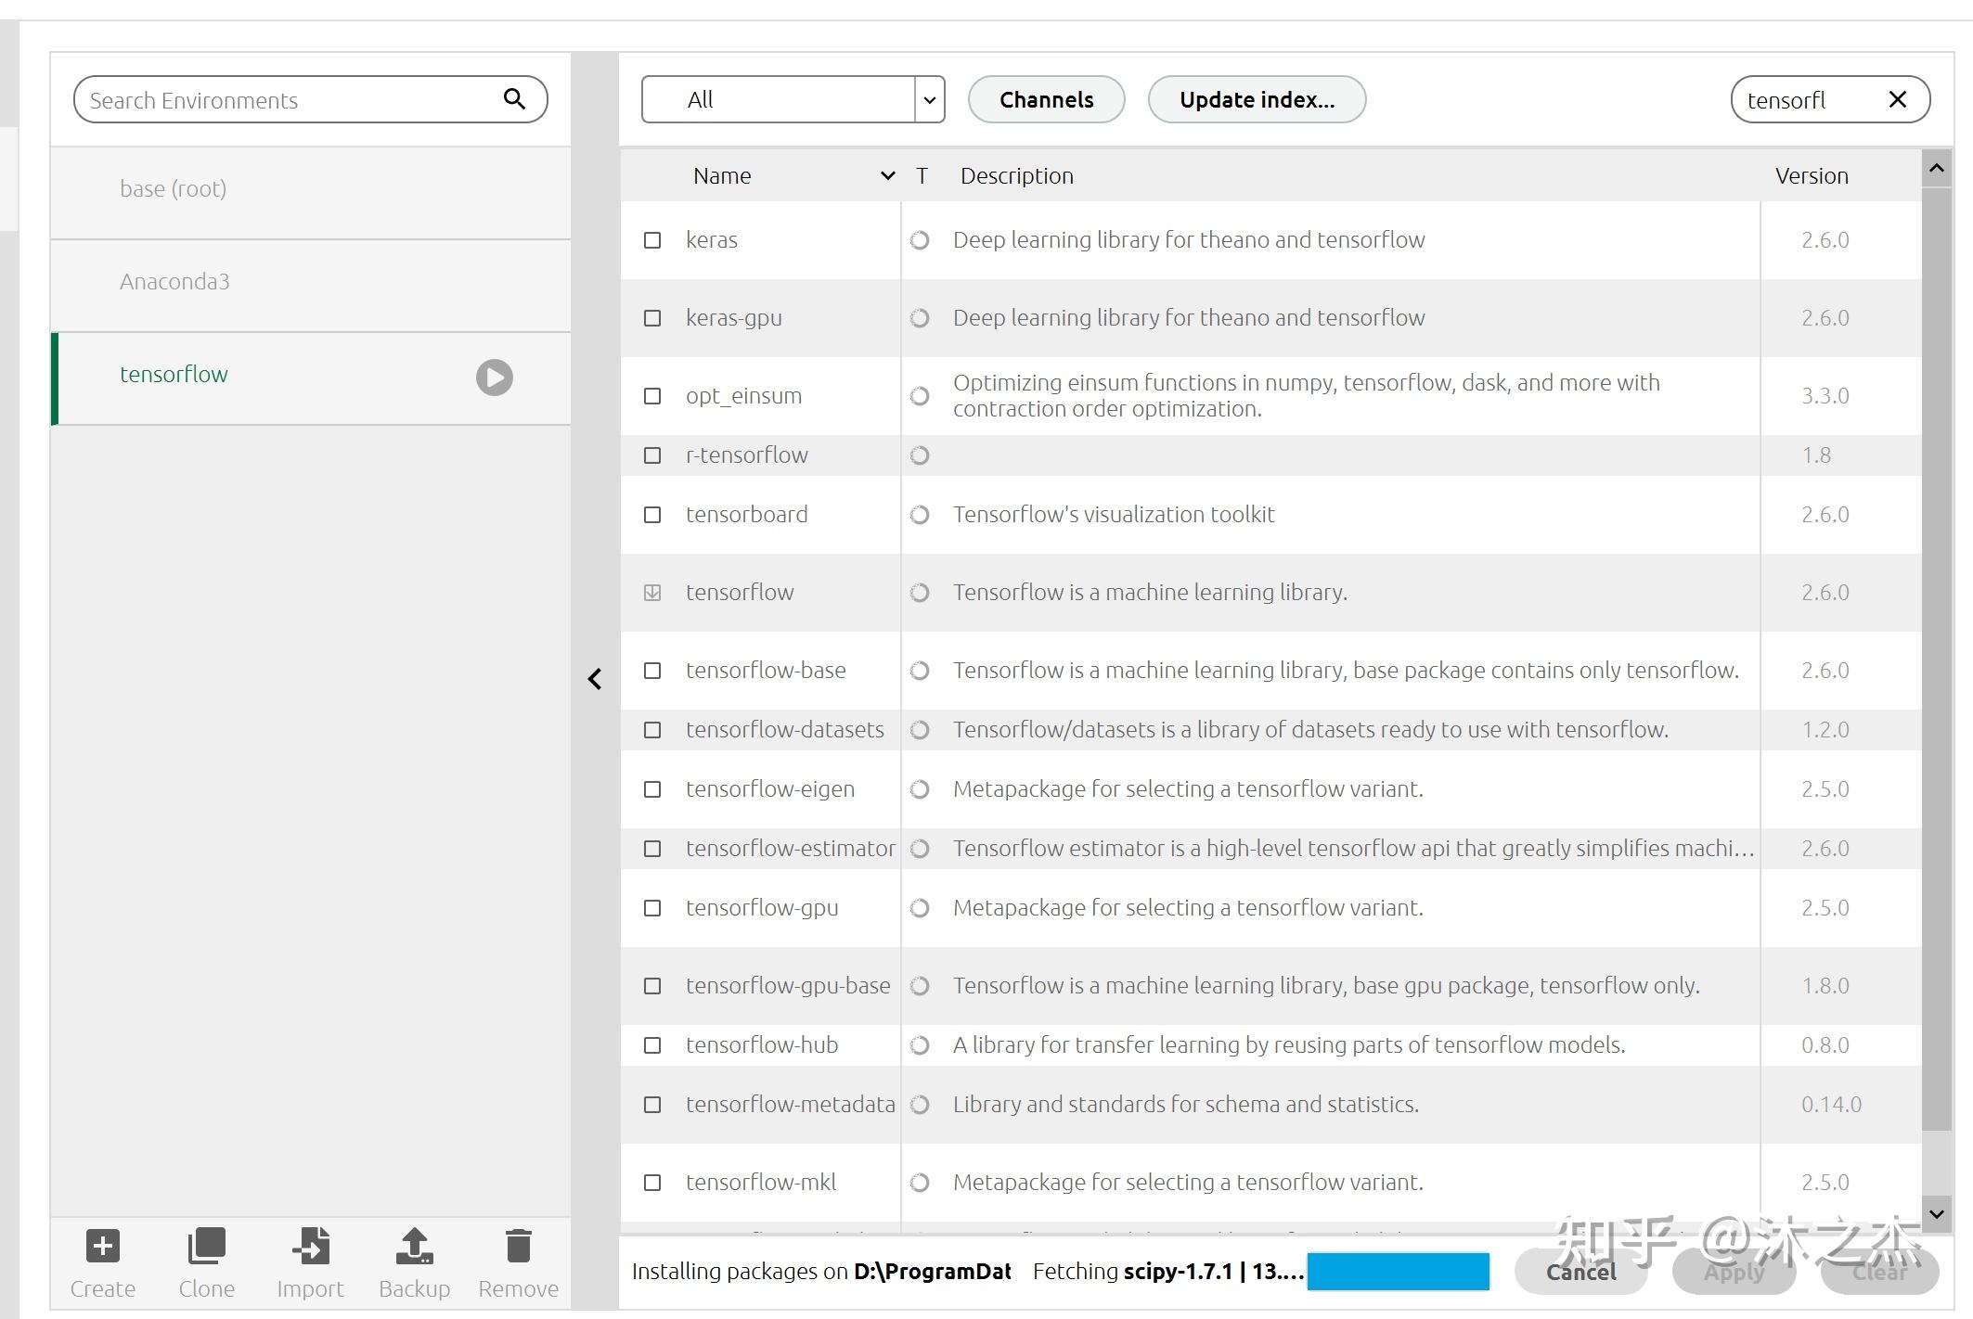The height and width of the screenshot is (1319, 1973).
Task: Click the Search Environments magnifier icon
Action: (x=514, y=99)
